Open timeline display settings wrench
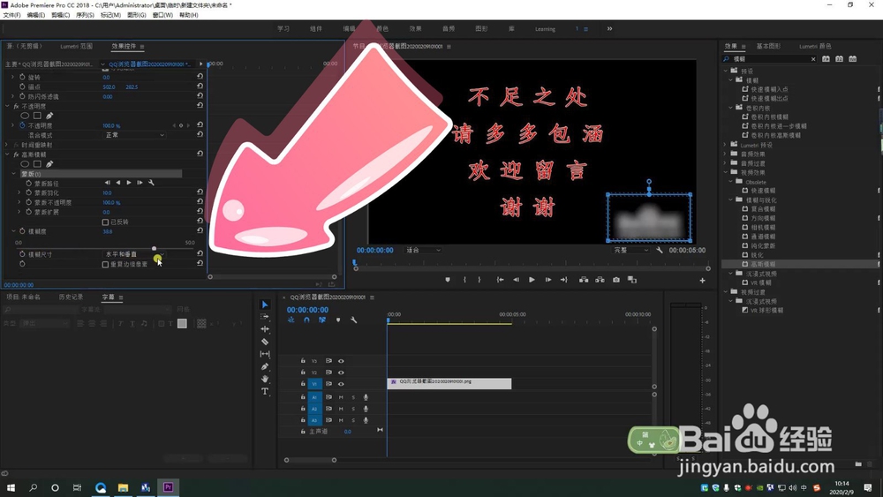Image resolution: width=883 pixels, height=497 pixels. 354,320
